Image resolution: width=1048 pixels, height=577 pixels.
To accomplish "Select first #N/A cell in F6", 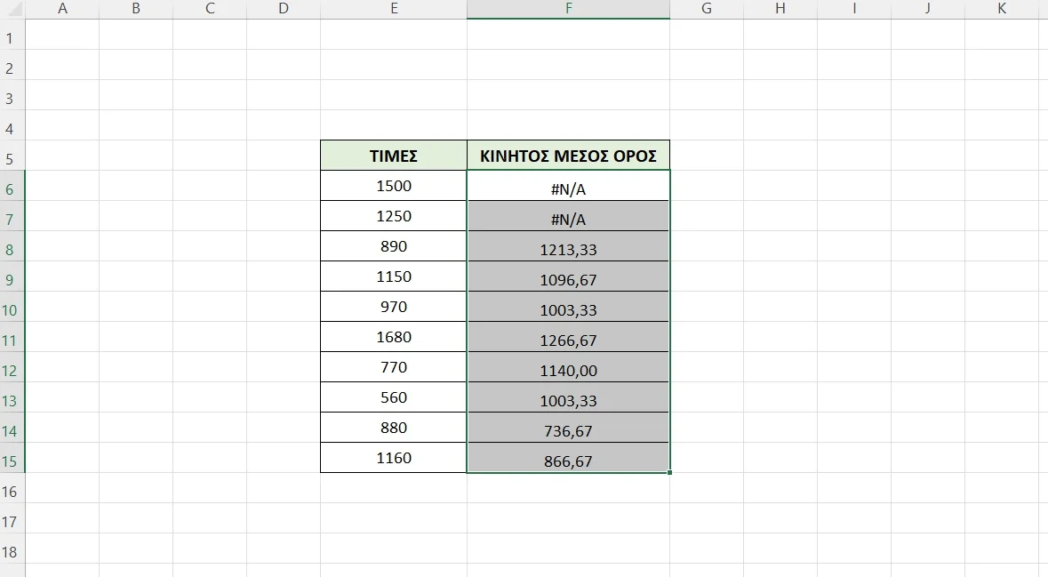I will [x=568, y=189].
